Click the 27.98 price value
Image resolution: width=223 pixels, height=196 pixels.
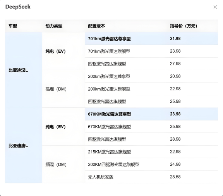pos(175,64)
